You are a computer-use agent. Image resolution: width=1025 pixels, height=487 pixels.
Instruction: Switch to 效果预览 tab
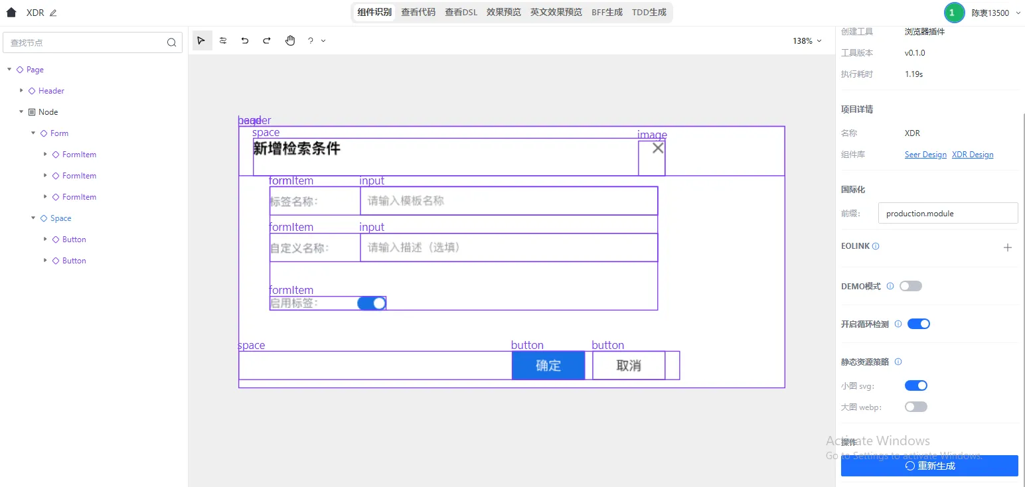coord(504,12)
